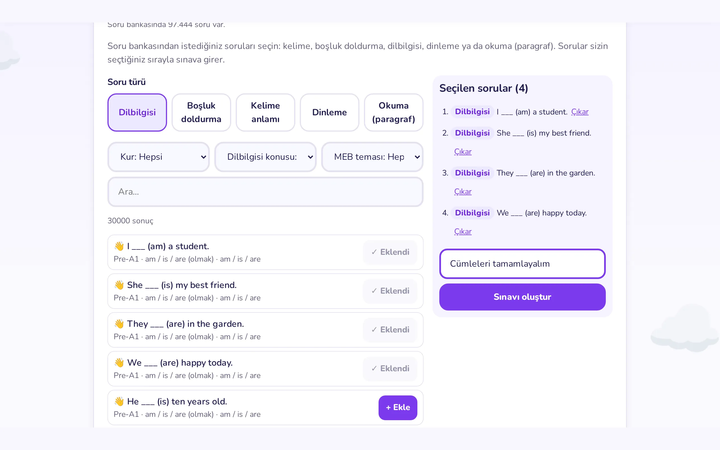720x450 pixels.
Task: Click Eklendi on 'They ___ (are) in the garden.'
Action: point(390,330)
